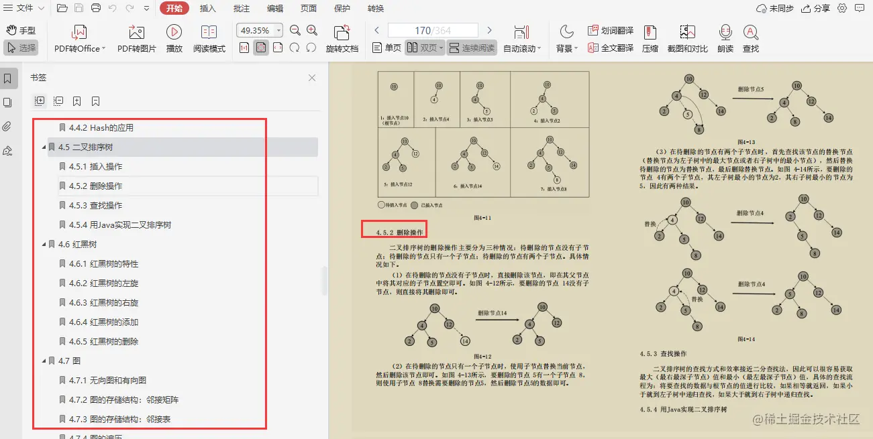The width and height of the screenshot is (873, 439).
Task: Show the attachments panel via paperclip icon
Action: tap(7, 126)
